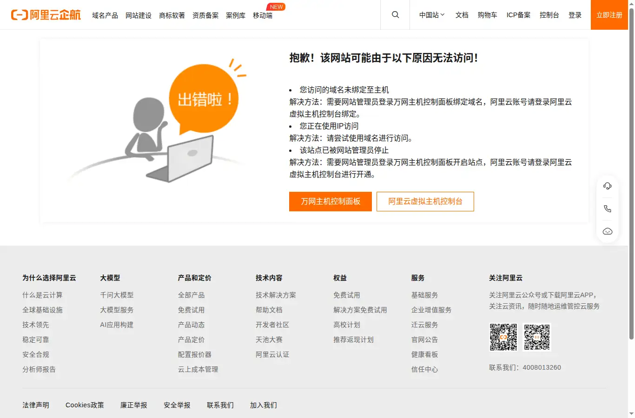Open the robot chat assistant icon

tap(608, 231)
